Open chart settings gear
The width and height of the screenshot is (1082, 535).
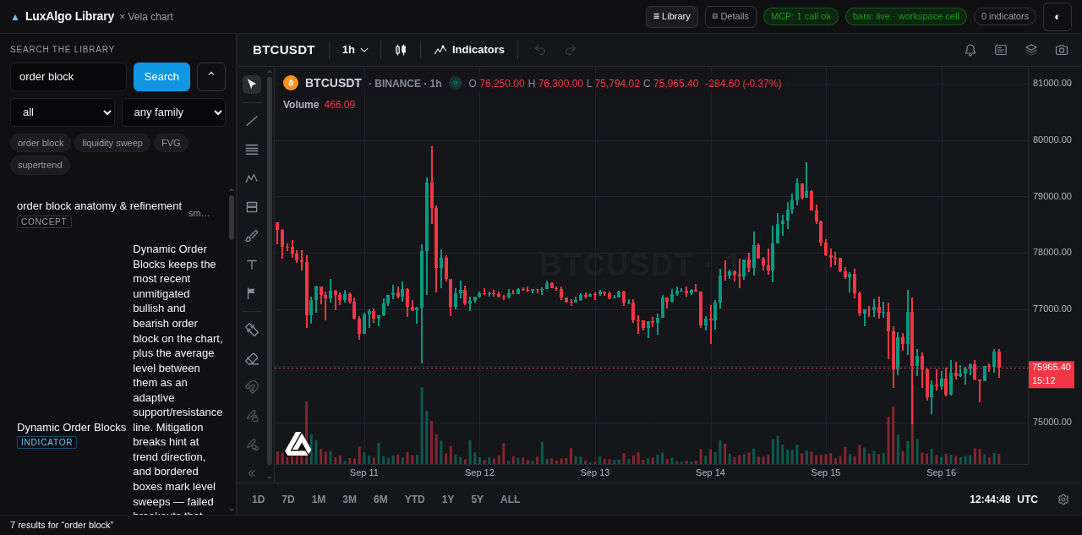pyautogui.click(x=1063, y=500)
